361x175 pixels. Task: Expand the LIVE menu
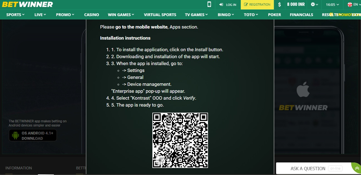coord(40,15)
